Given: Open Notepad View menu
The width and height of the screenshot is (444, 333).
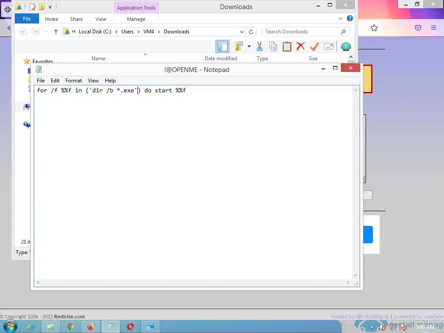Looking at the screenshot, I should tap(93, 81).
